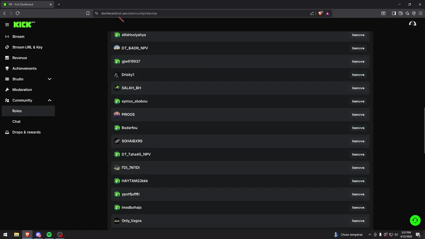Bookmark this page
This screenshot has height=239, width=425.
[x=88, y=13]
